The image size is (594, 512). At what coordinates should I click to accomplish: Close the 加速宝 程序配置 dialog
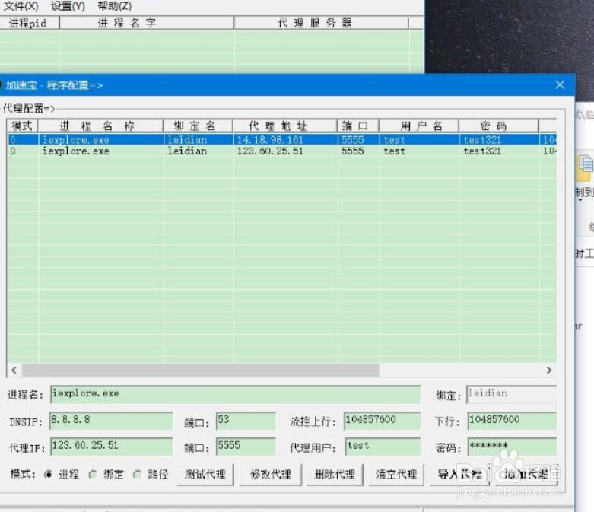[560, 85]
